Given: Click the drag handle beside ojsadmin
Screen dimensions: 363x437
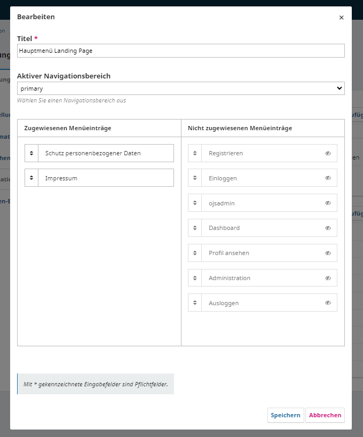Looking at the screenshot, I should 195,203.
